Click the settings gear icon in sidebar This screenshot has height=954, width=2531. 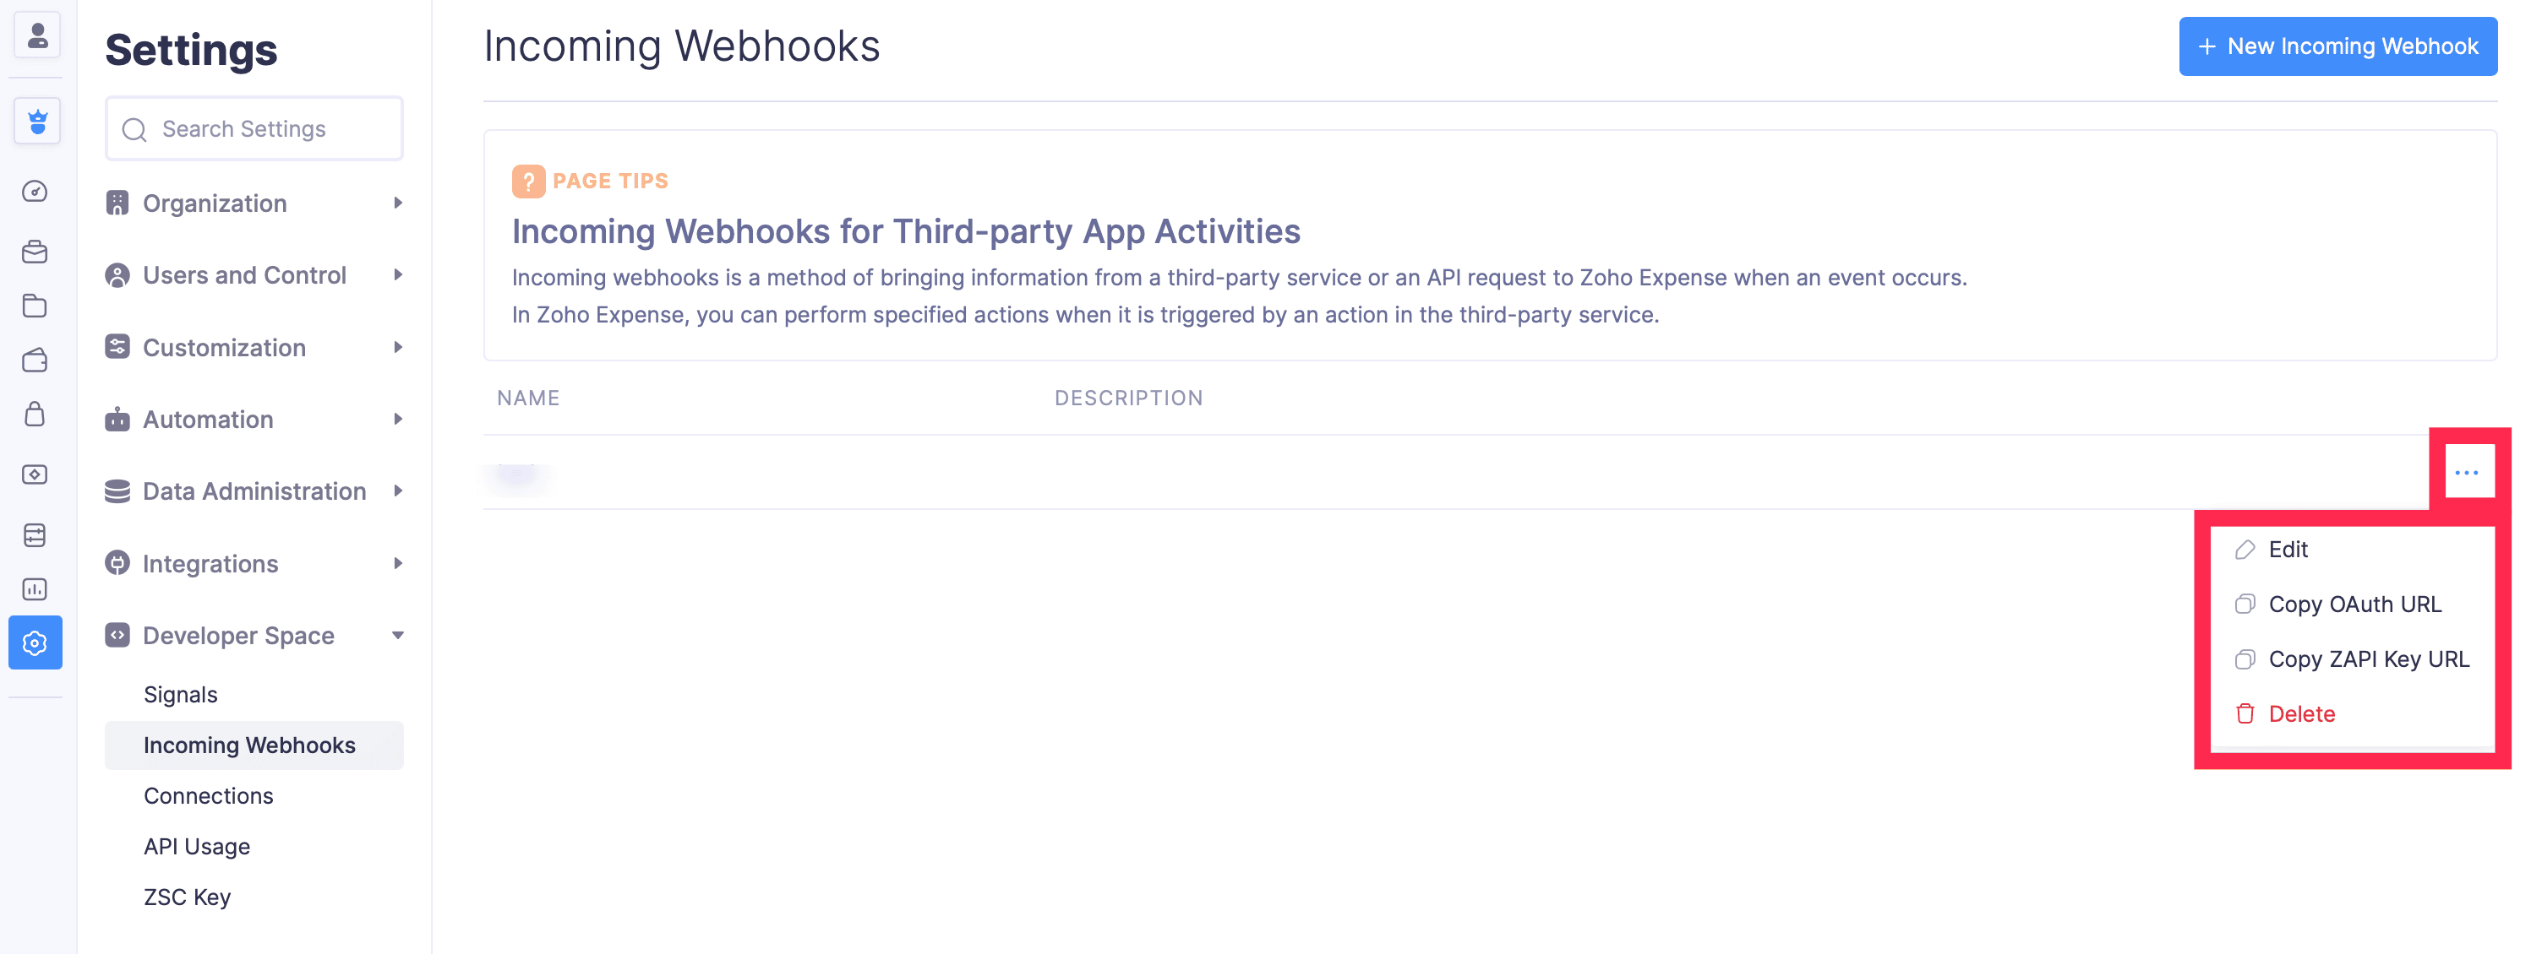35,642
